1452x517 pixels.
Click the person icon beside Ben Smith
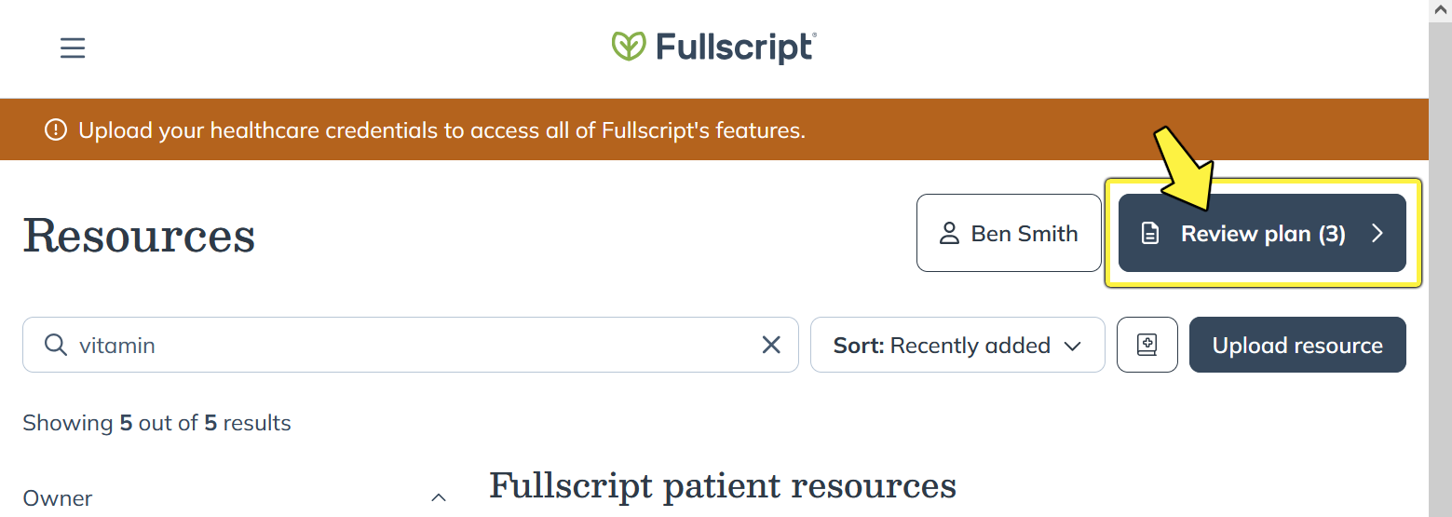[949, 233]
